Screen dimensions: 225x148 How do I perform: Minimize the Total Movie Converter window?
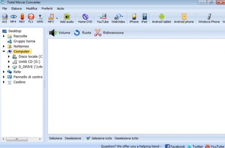(202, 3)
